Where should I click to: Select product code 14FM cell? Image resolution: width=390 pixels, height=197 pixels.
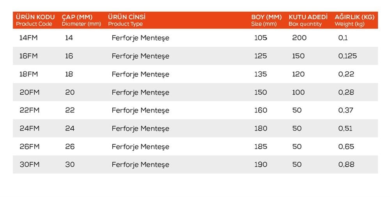28,38
